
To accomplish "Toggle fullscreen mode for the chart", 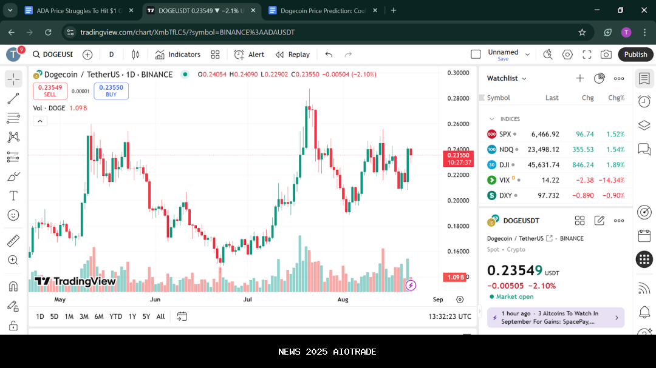I will [587, 55].
